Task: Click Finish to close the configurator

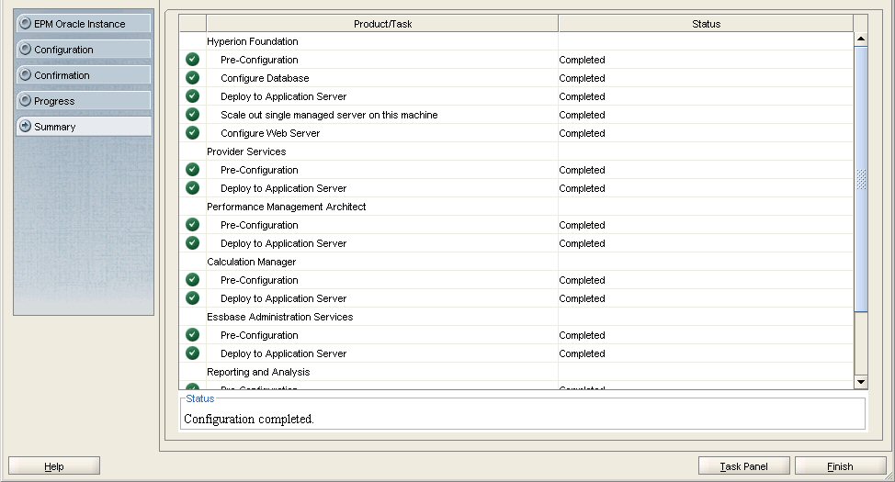Action: click(840, 466)
